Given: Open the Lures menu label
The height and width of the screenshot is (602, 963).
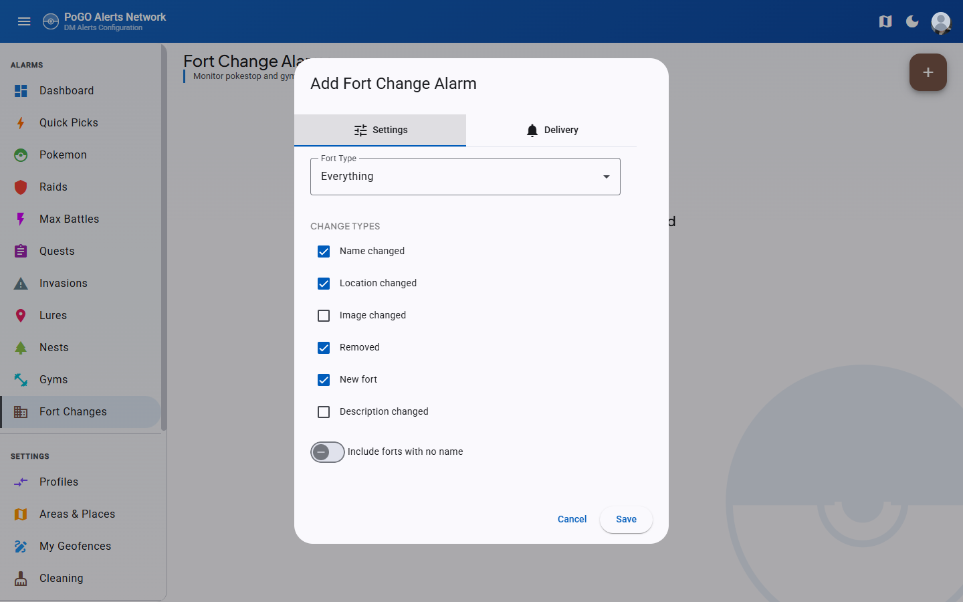Looking at the screenshot, I should point(53,316).
